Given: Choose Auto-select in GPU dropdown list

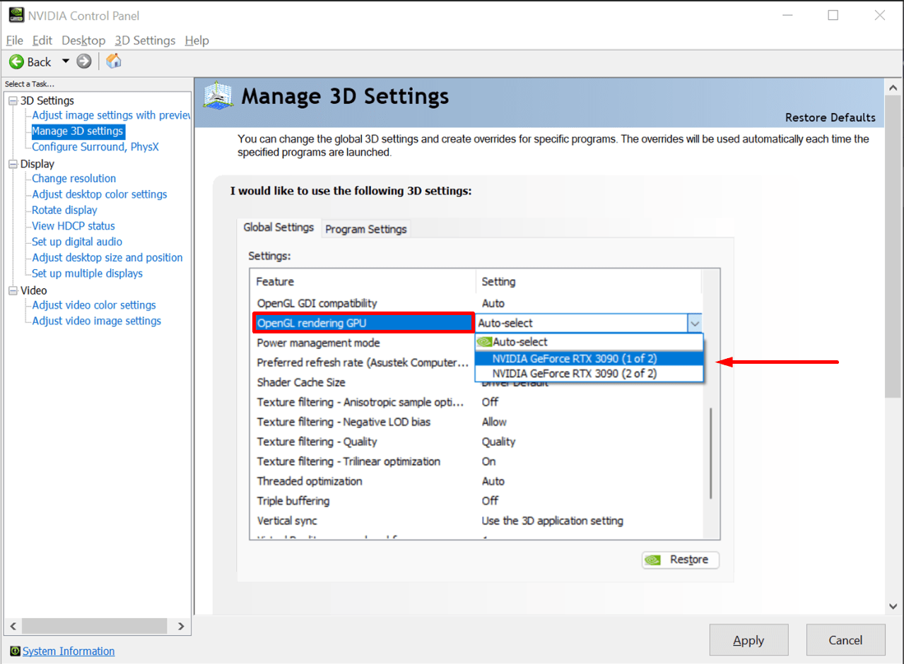Looking at the screenshot, I should (x=589, y=342).
